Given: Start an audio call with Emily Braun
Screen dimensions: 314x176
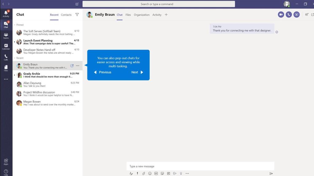Looking at the screenshot, I should click(x=289, y=14).
